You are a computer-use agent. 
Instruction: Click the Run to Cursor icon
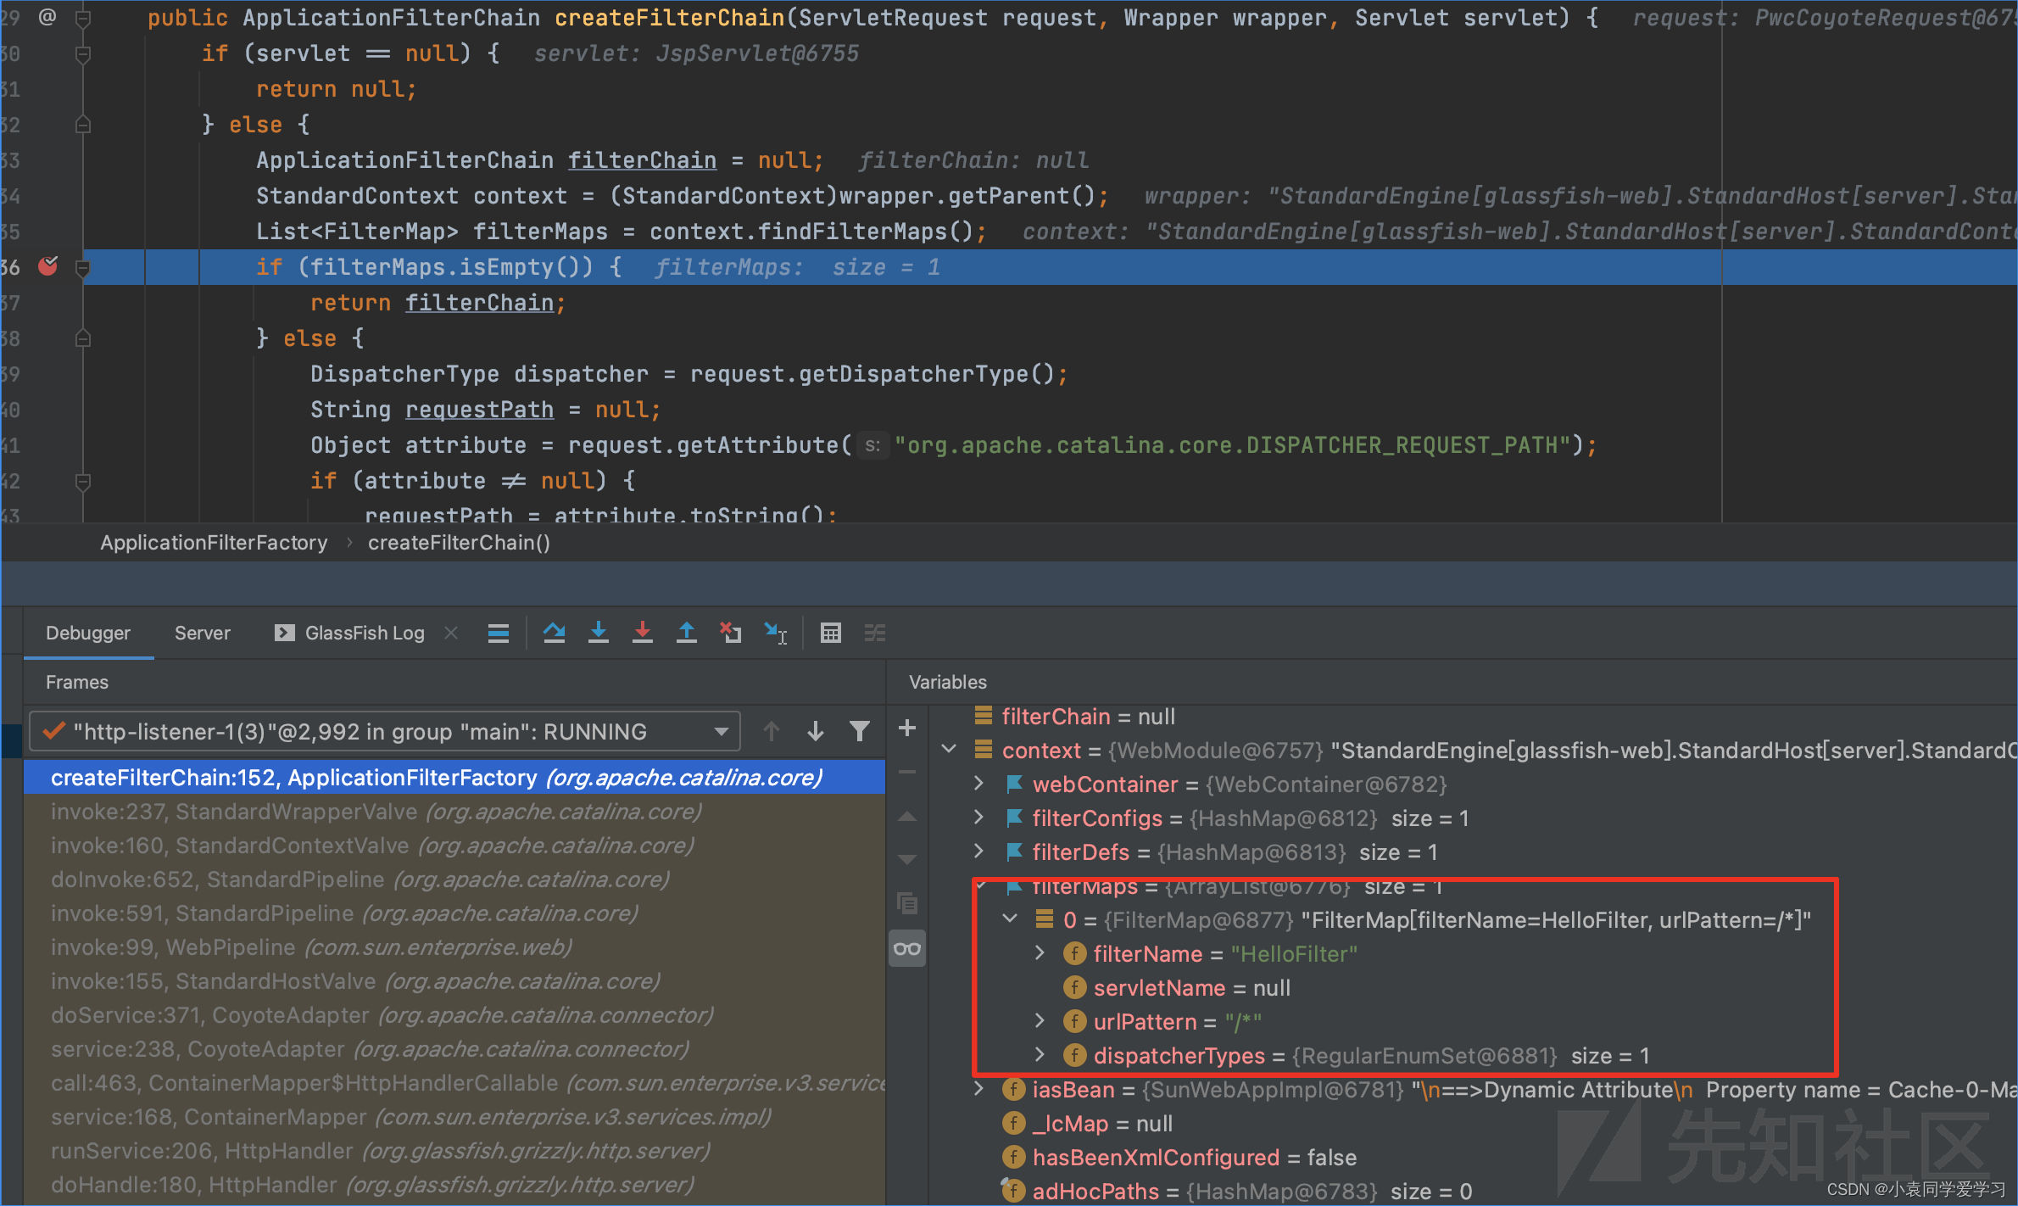coord(776,633)
